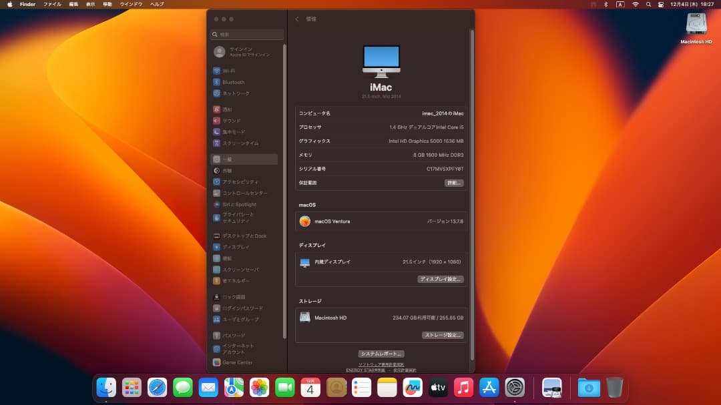This screenshot has height=405, width=721.
Task: Go back with the sidebar back chevron
Action: (298, 19)
